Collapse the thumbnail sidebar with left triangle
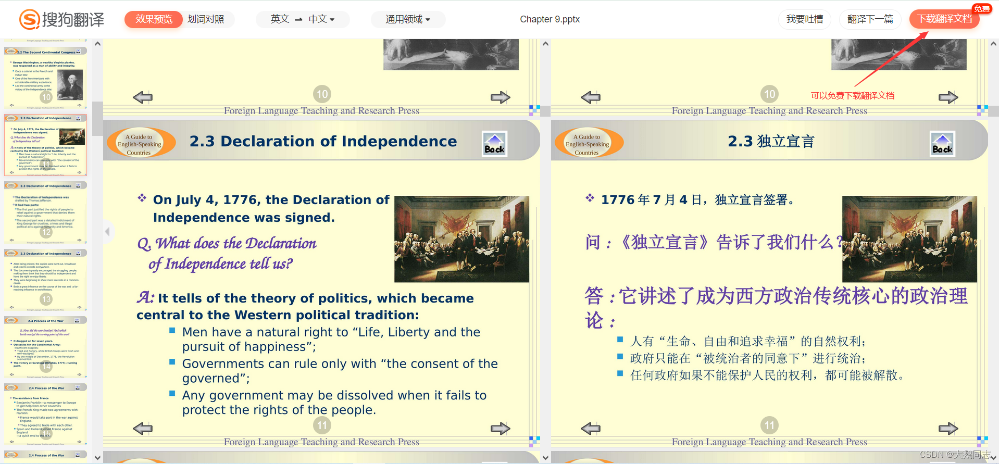The height and width of the screenshot is (464, 999). 108,231
